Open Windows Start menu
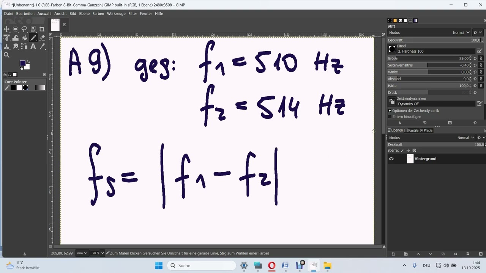 (159, 265)
